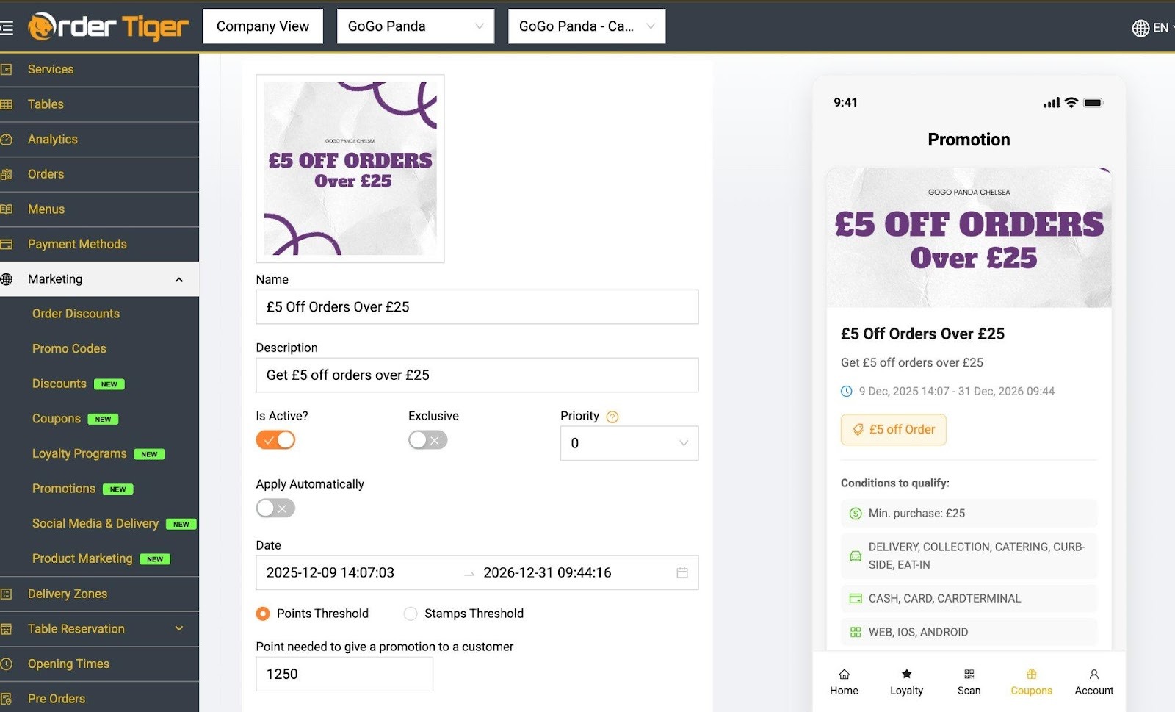This screenshot has width=1175, height=712.
Task: Click the Analytics sidebar icon
Action: 7,139
